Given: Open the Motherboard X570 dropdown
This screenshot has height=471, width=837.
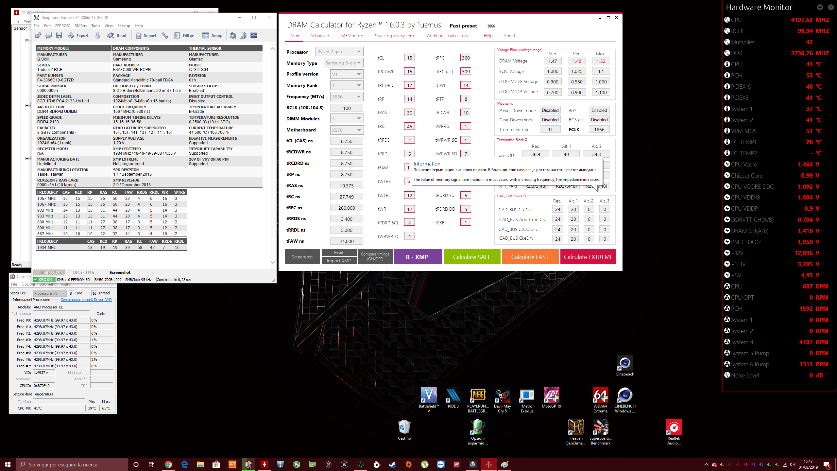Looking at the screenshot, I should (x=347, y=130).
